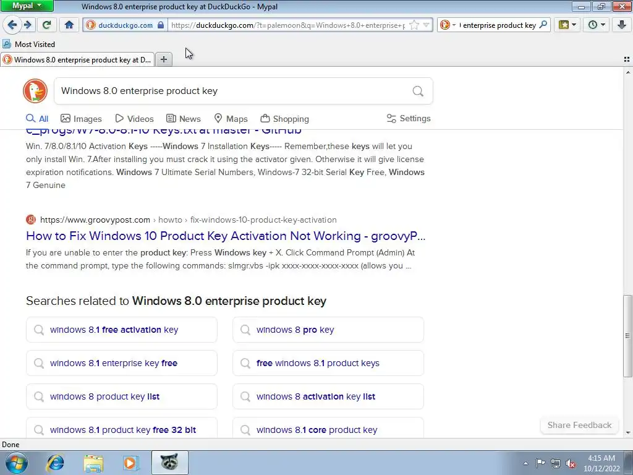Reload the current page

(x=46, y=25)
